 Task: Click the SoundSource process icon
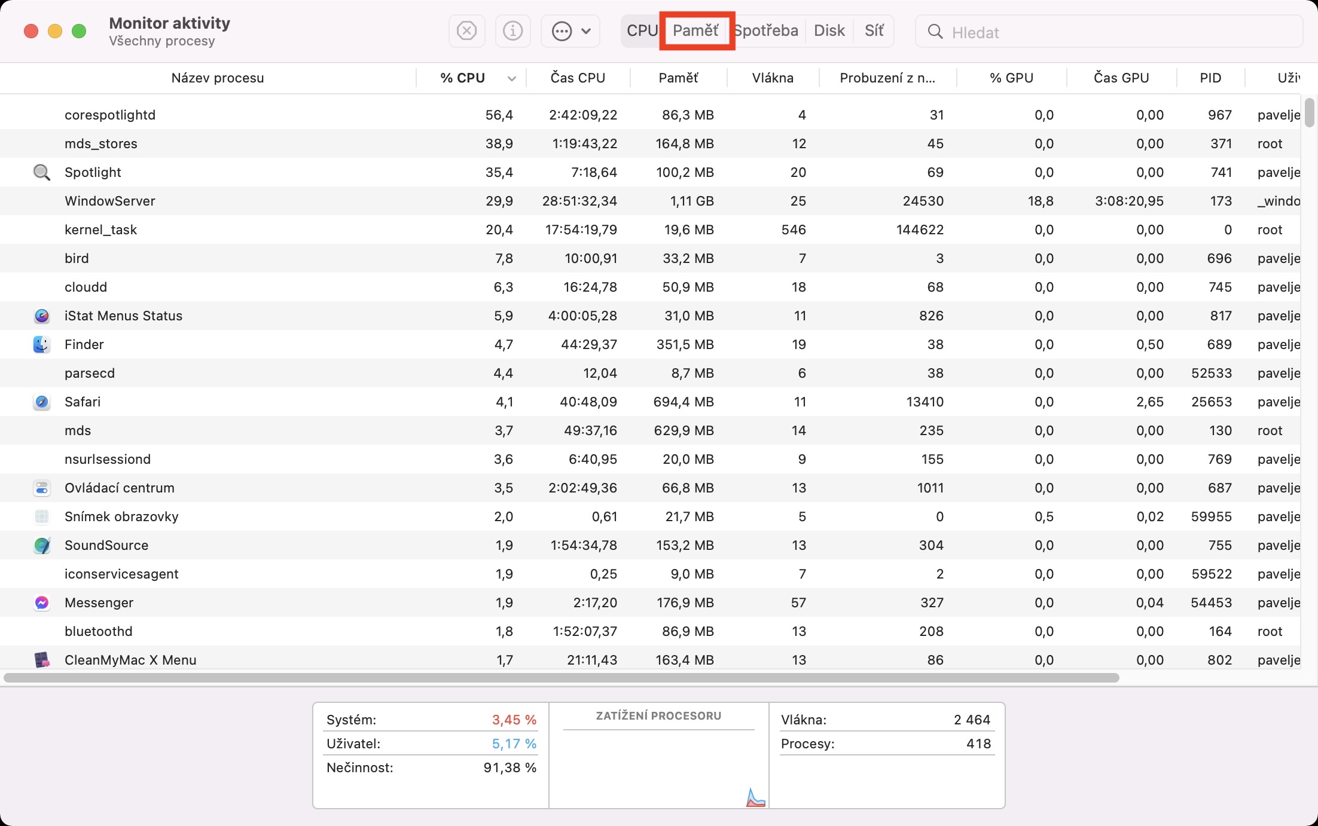(x=41, y=545)
